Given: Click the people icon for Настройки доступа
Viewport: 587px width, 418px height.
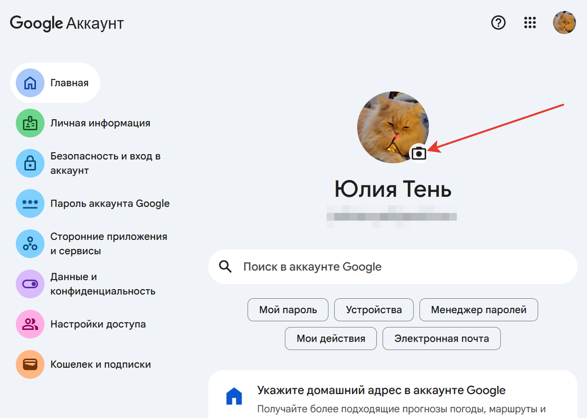Looking at the screenshot, I should (x=30, y=324).
